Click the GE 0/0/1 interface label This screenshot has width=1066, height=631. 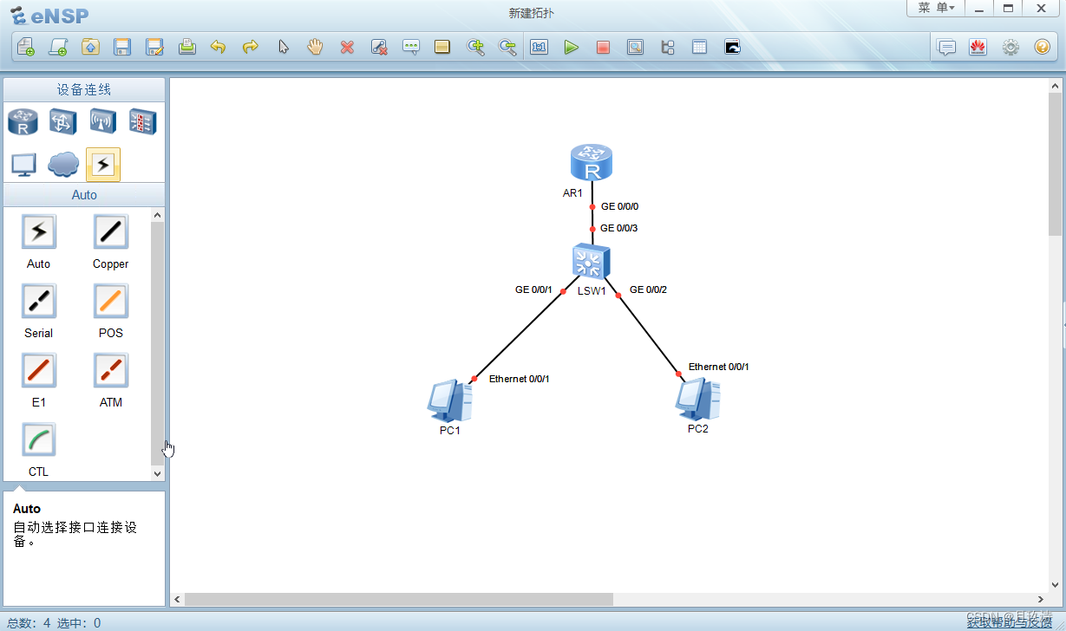tap(533, 289)
